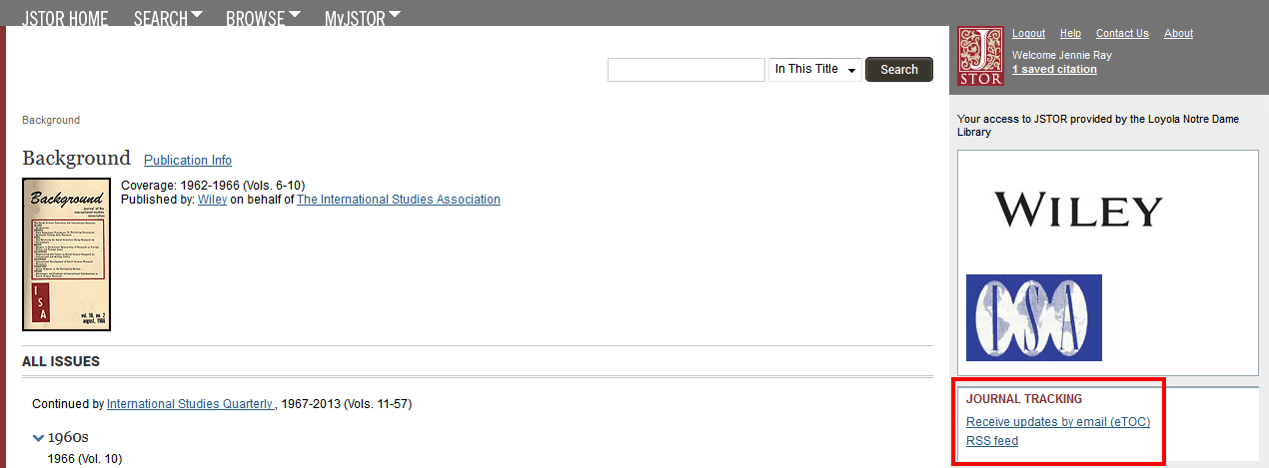
Task: Expand the SEARCH menu
Action: coord(168,18)
